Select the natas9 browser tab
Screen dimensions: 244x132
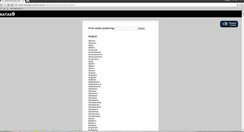pyautogui.click(x=12, y=1)
